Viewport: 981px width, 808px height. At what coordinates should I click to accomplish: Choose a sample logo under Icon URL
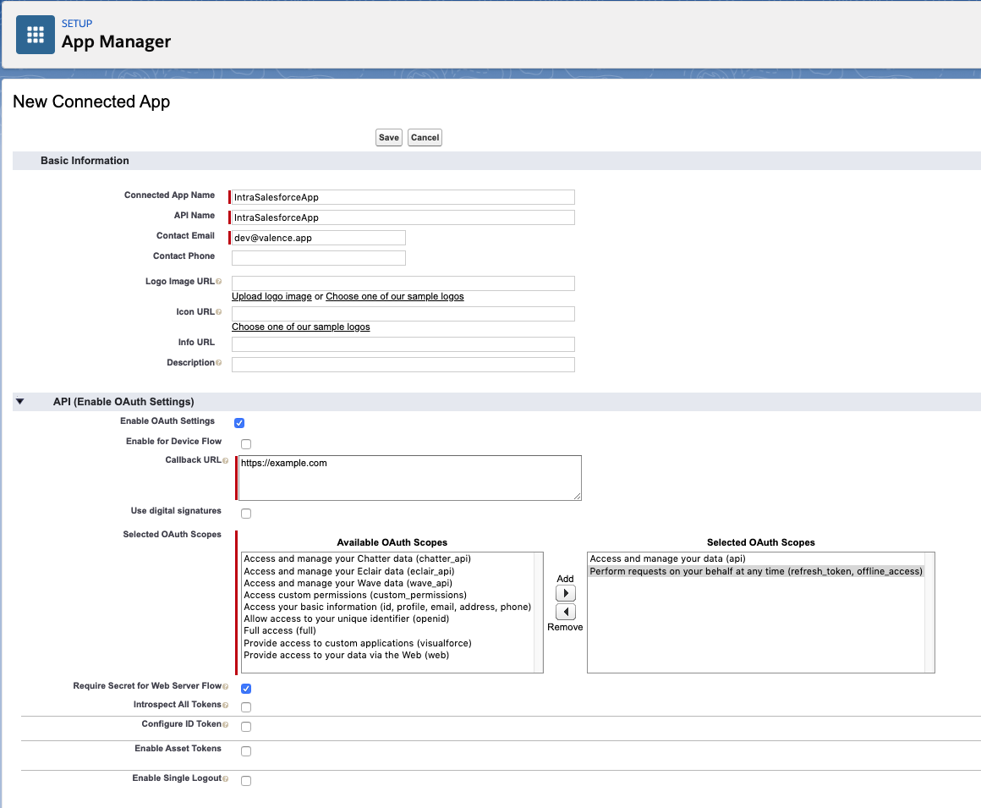(301, 327)
